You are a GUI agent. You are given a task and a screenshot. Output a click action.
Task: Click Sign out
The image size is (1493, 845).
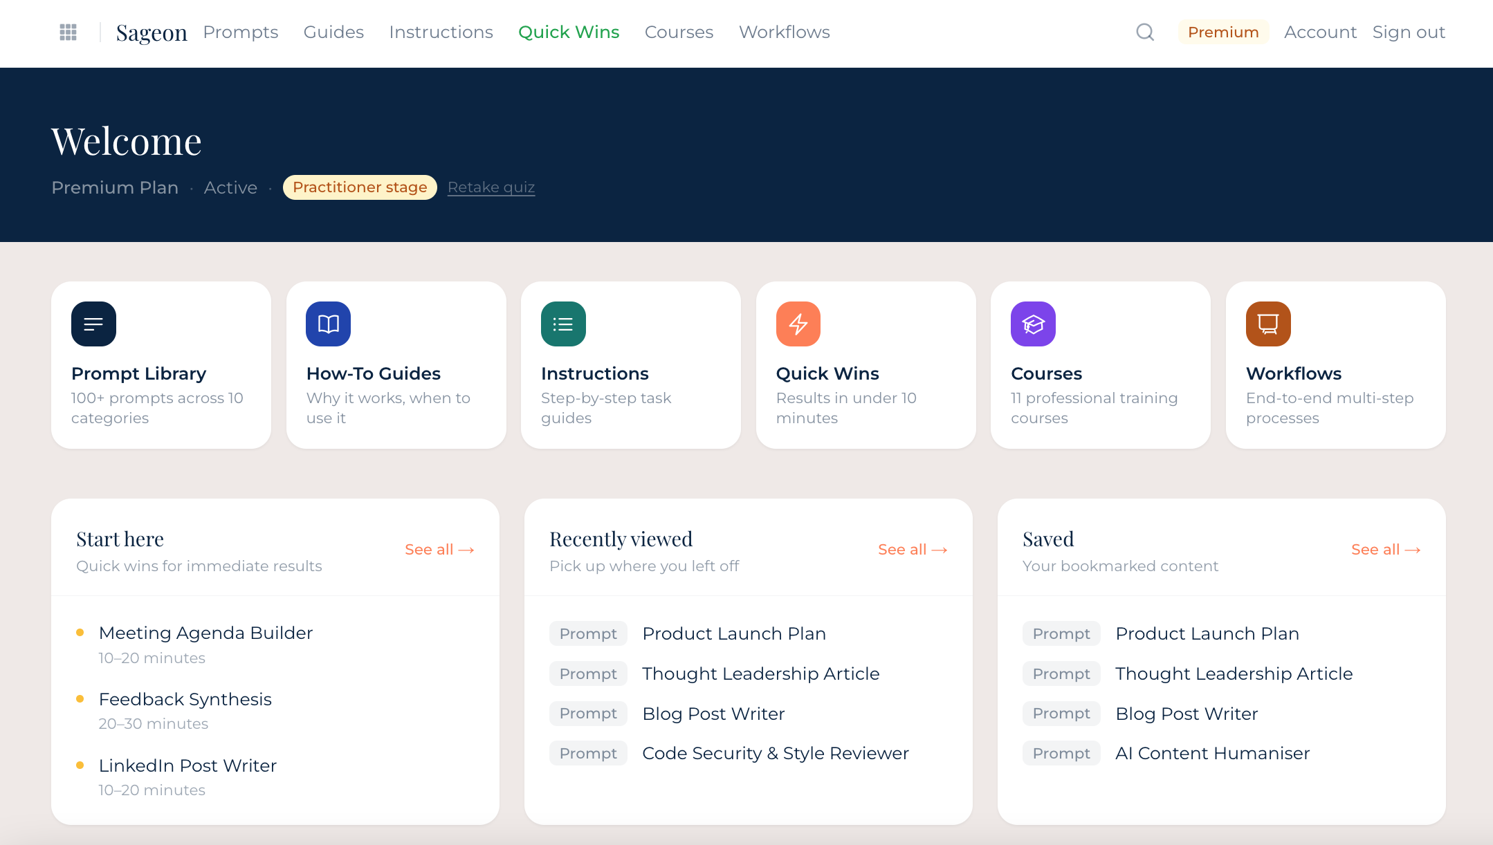tap(1409, 32)
